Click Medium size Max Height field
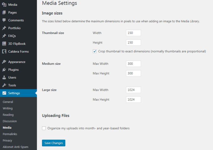213x150 pixels. [x=133, y=73]
